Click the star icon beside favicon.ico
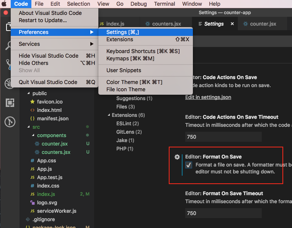The image size is (292, 228). coord(33,102)
